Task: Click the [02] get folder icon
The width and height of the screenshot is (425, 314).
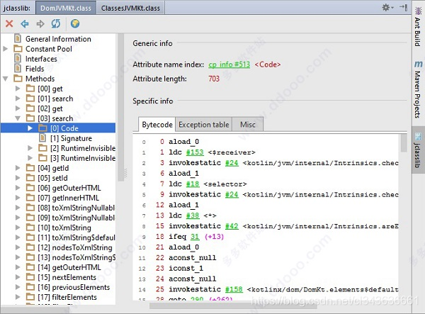Action: (30, 108)
